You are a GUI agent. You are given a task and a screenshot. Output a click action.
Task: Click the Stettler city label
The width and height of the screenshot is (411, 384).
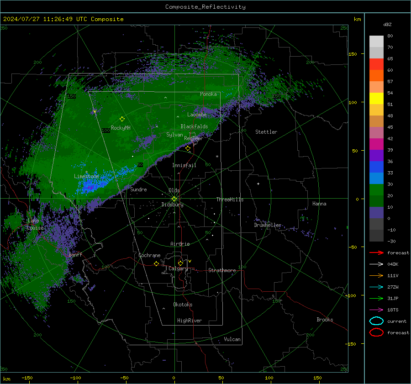pos(266,132)
